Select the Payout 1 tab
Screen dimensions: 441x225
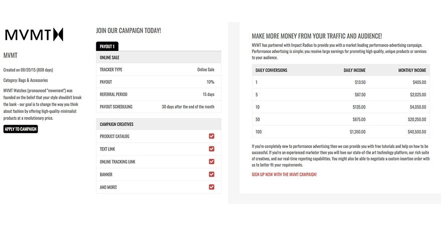(x=107, y=46)
